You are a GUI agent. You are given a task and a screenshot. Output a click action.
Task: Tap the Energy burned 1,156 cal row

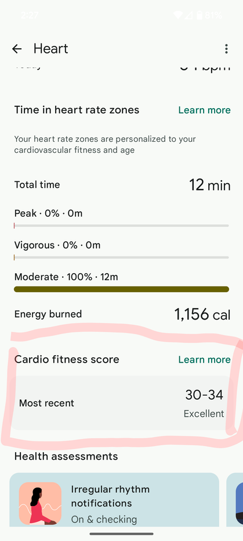tap(122, 314)
